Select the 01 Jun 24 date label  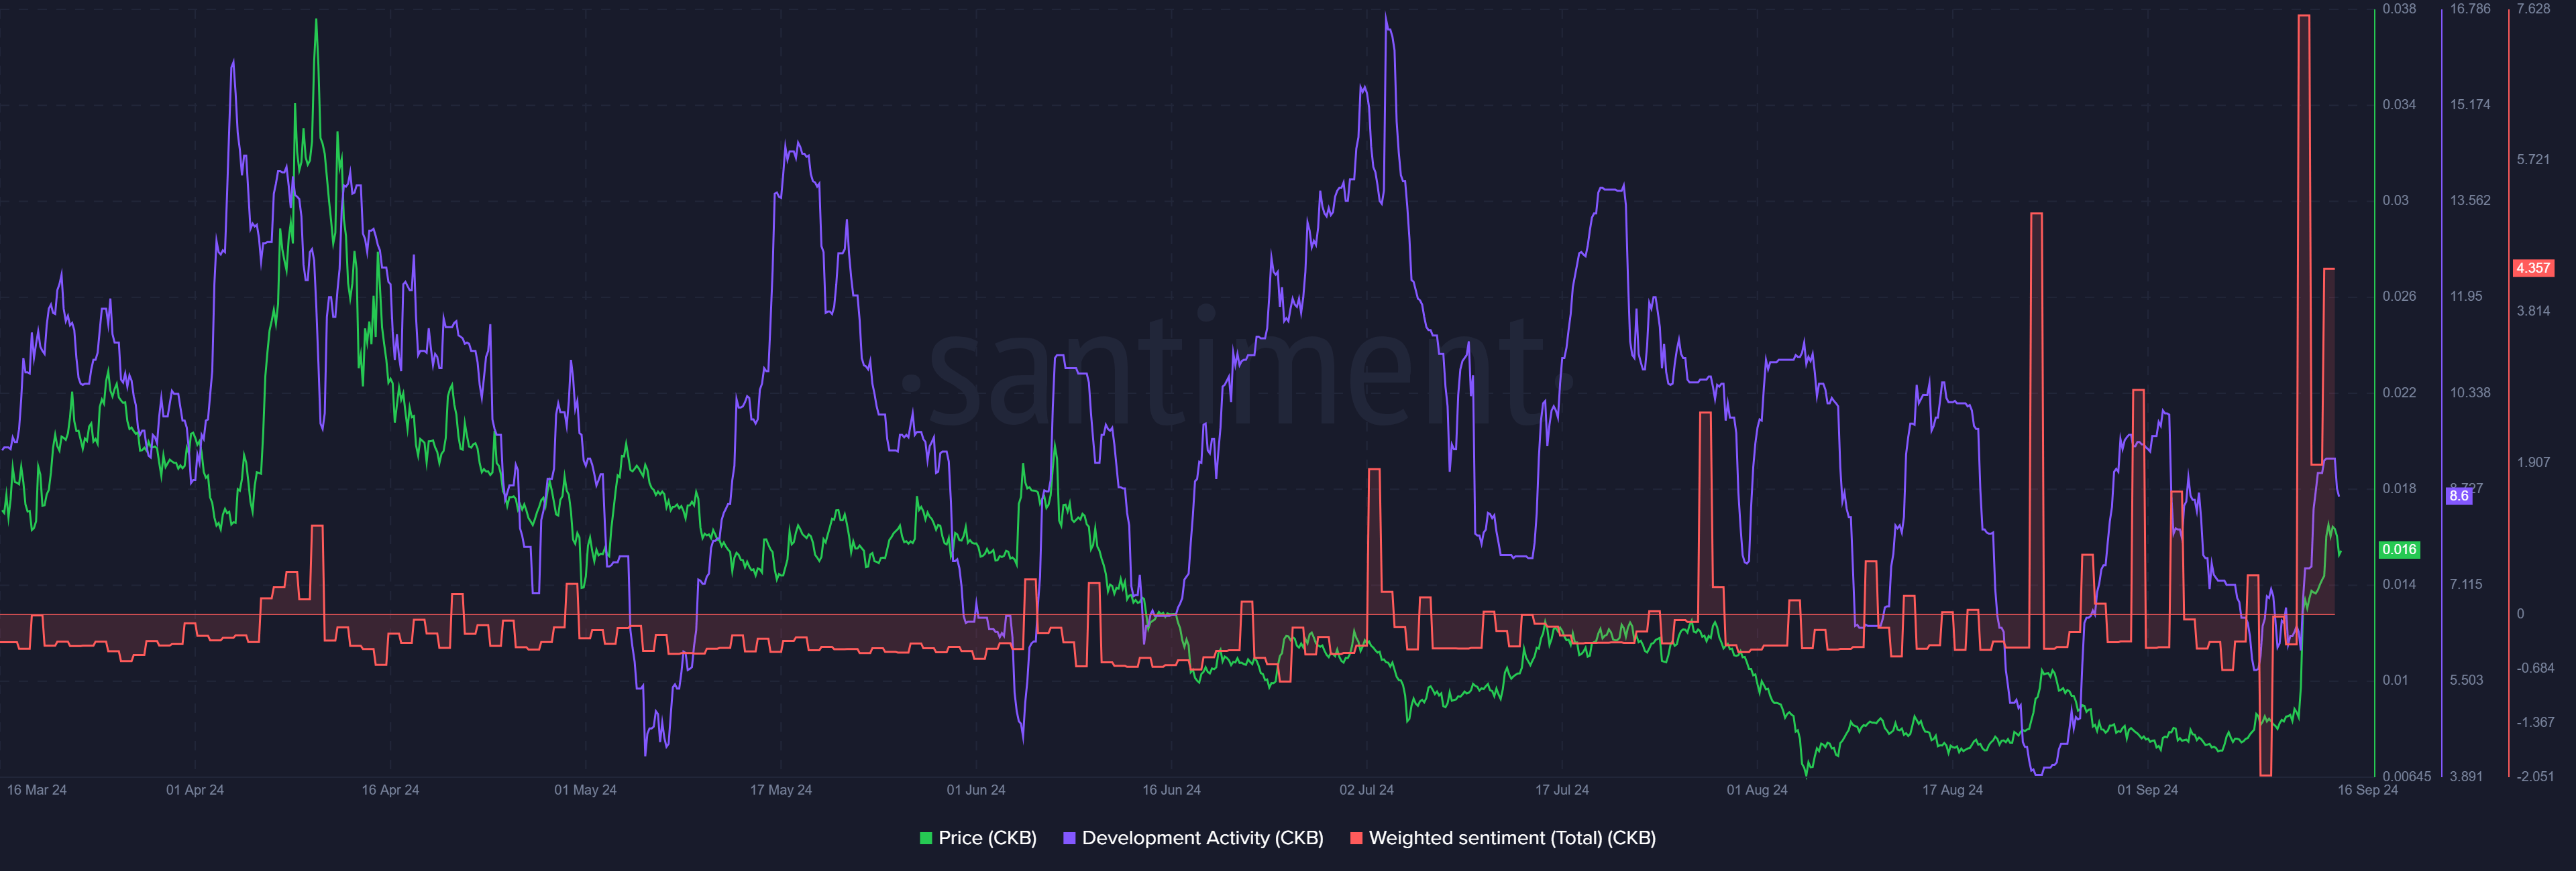976,790
